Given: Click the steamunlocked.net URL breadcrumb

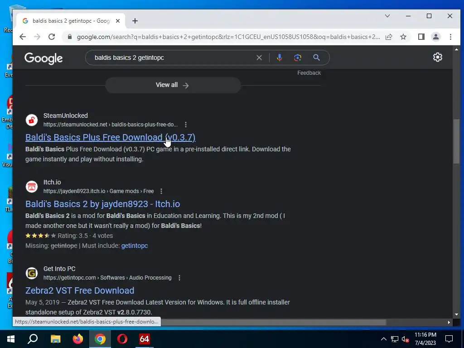Looking at the screenshot, I should pos(111,125).
